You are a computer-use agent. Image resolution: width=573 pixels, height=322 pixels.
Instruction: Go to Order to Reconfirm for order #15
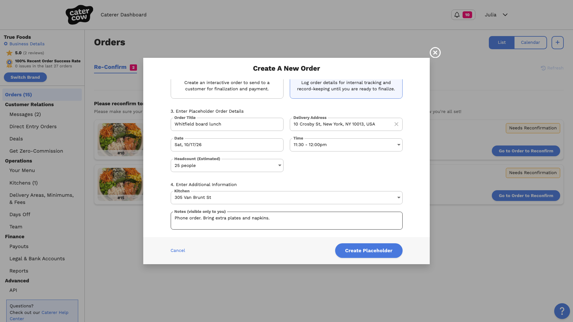526,196
